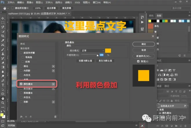Click the plus icon beside 颜色叠加
191x128 pixels.
[53, 84]
